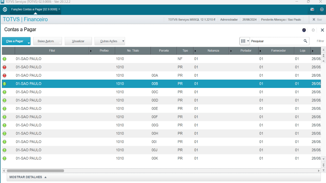Click green status icon of parcela 00H

click(x=4, y=133)
